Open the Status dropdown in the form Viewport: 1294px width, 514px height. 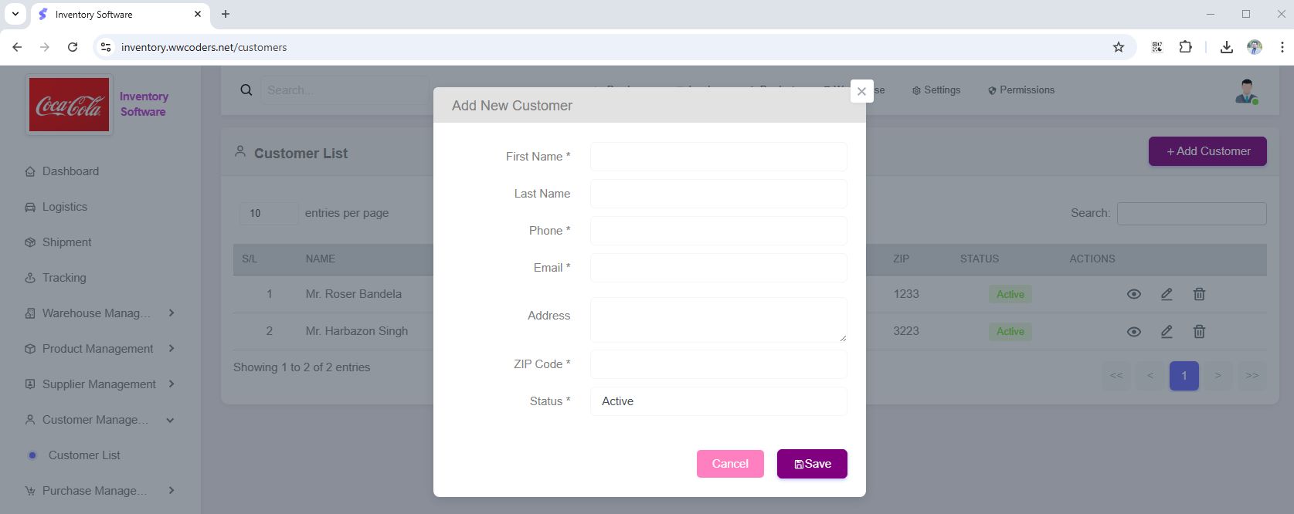pyautogui.click(x=718, y=401)
